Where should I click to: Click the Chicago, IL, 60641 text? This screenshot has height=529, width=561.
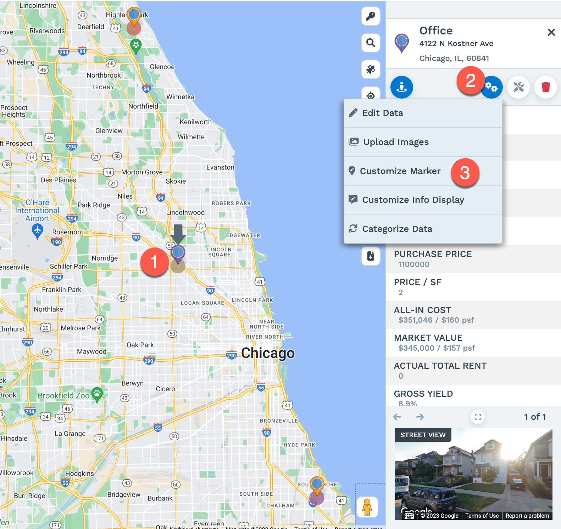(454, 59)
